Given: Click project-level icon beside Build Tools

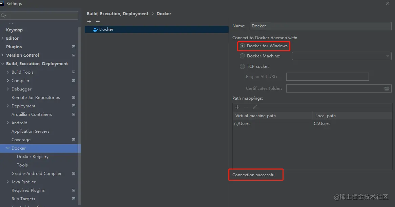Looking at the screenshot, I should (74, 72).
